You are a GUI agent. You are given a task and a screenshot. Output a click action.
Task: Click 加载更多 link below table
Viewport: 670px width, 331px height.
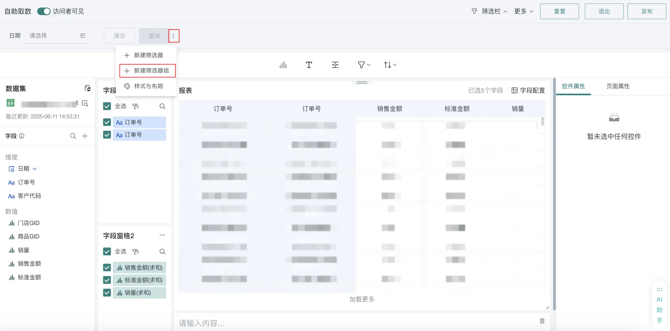(x=362, y=299)
